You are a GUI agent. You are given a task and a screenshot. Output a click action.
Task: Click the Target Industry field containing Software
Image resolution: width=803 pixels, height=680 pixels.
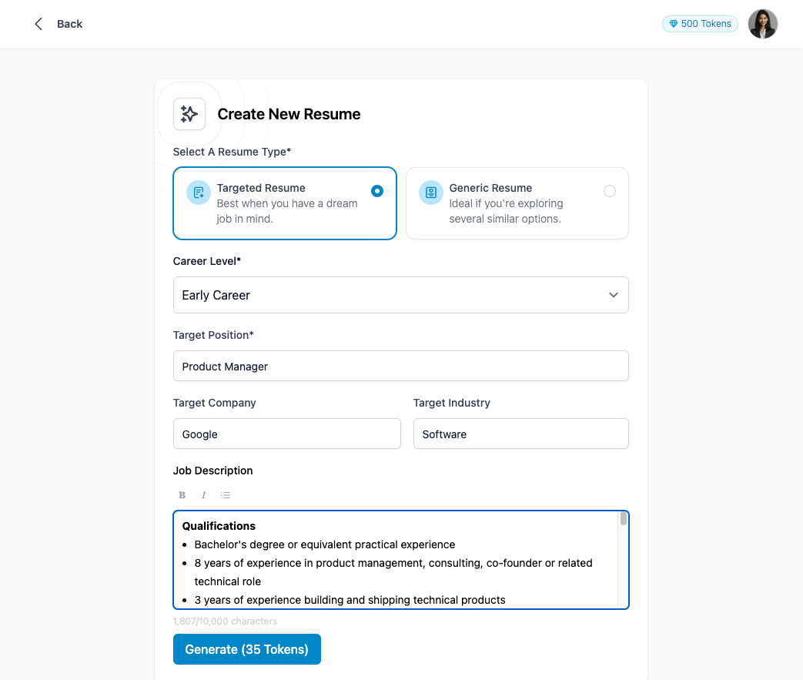click(520, 434)
